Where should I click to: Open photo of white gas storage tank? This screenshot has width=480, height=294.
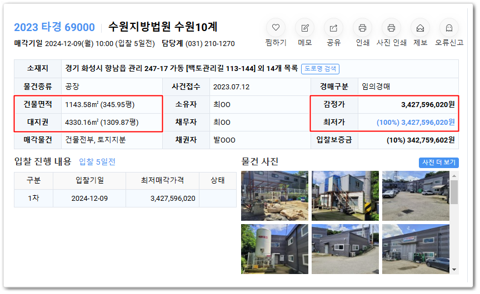coord(274,249)
